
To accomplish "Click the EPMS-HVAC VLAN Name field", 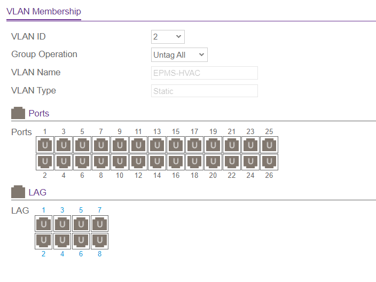I will click(x=205, y=73).
